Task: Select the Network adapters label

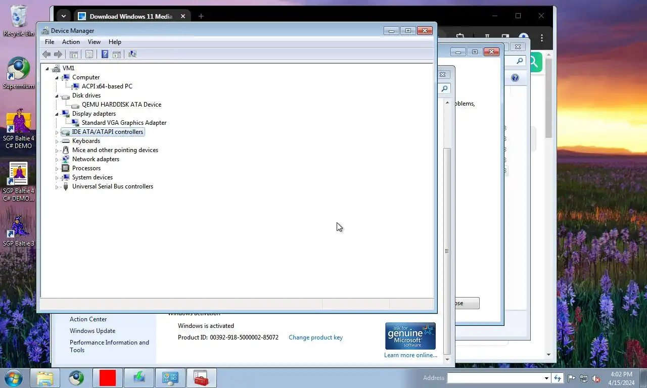Action: tap(96, 159)
